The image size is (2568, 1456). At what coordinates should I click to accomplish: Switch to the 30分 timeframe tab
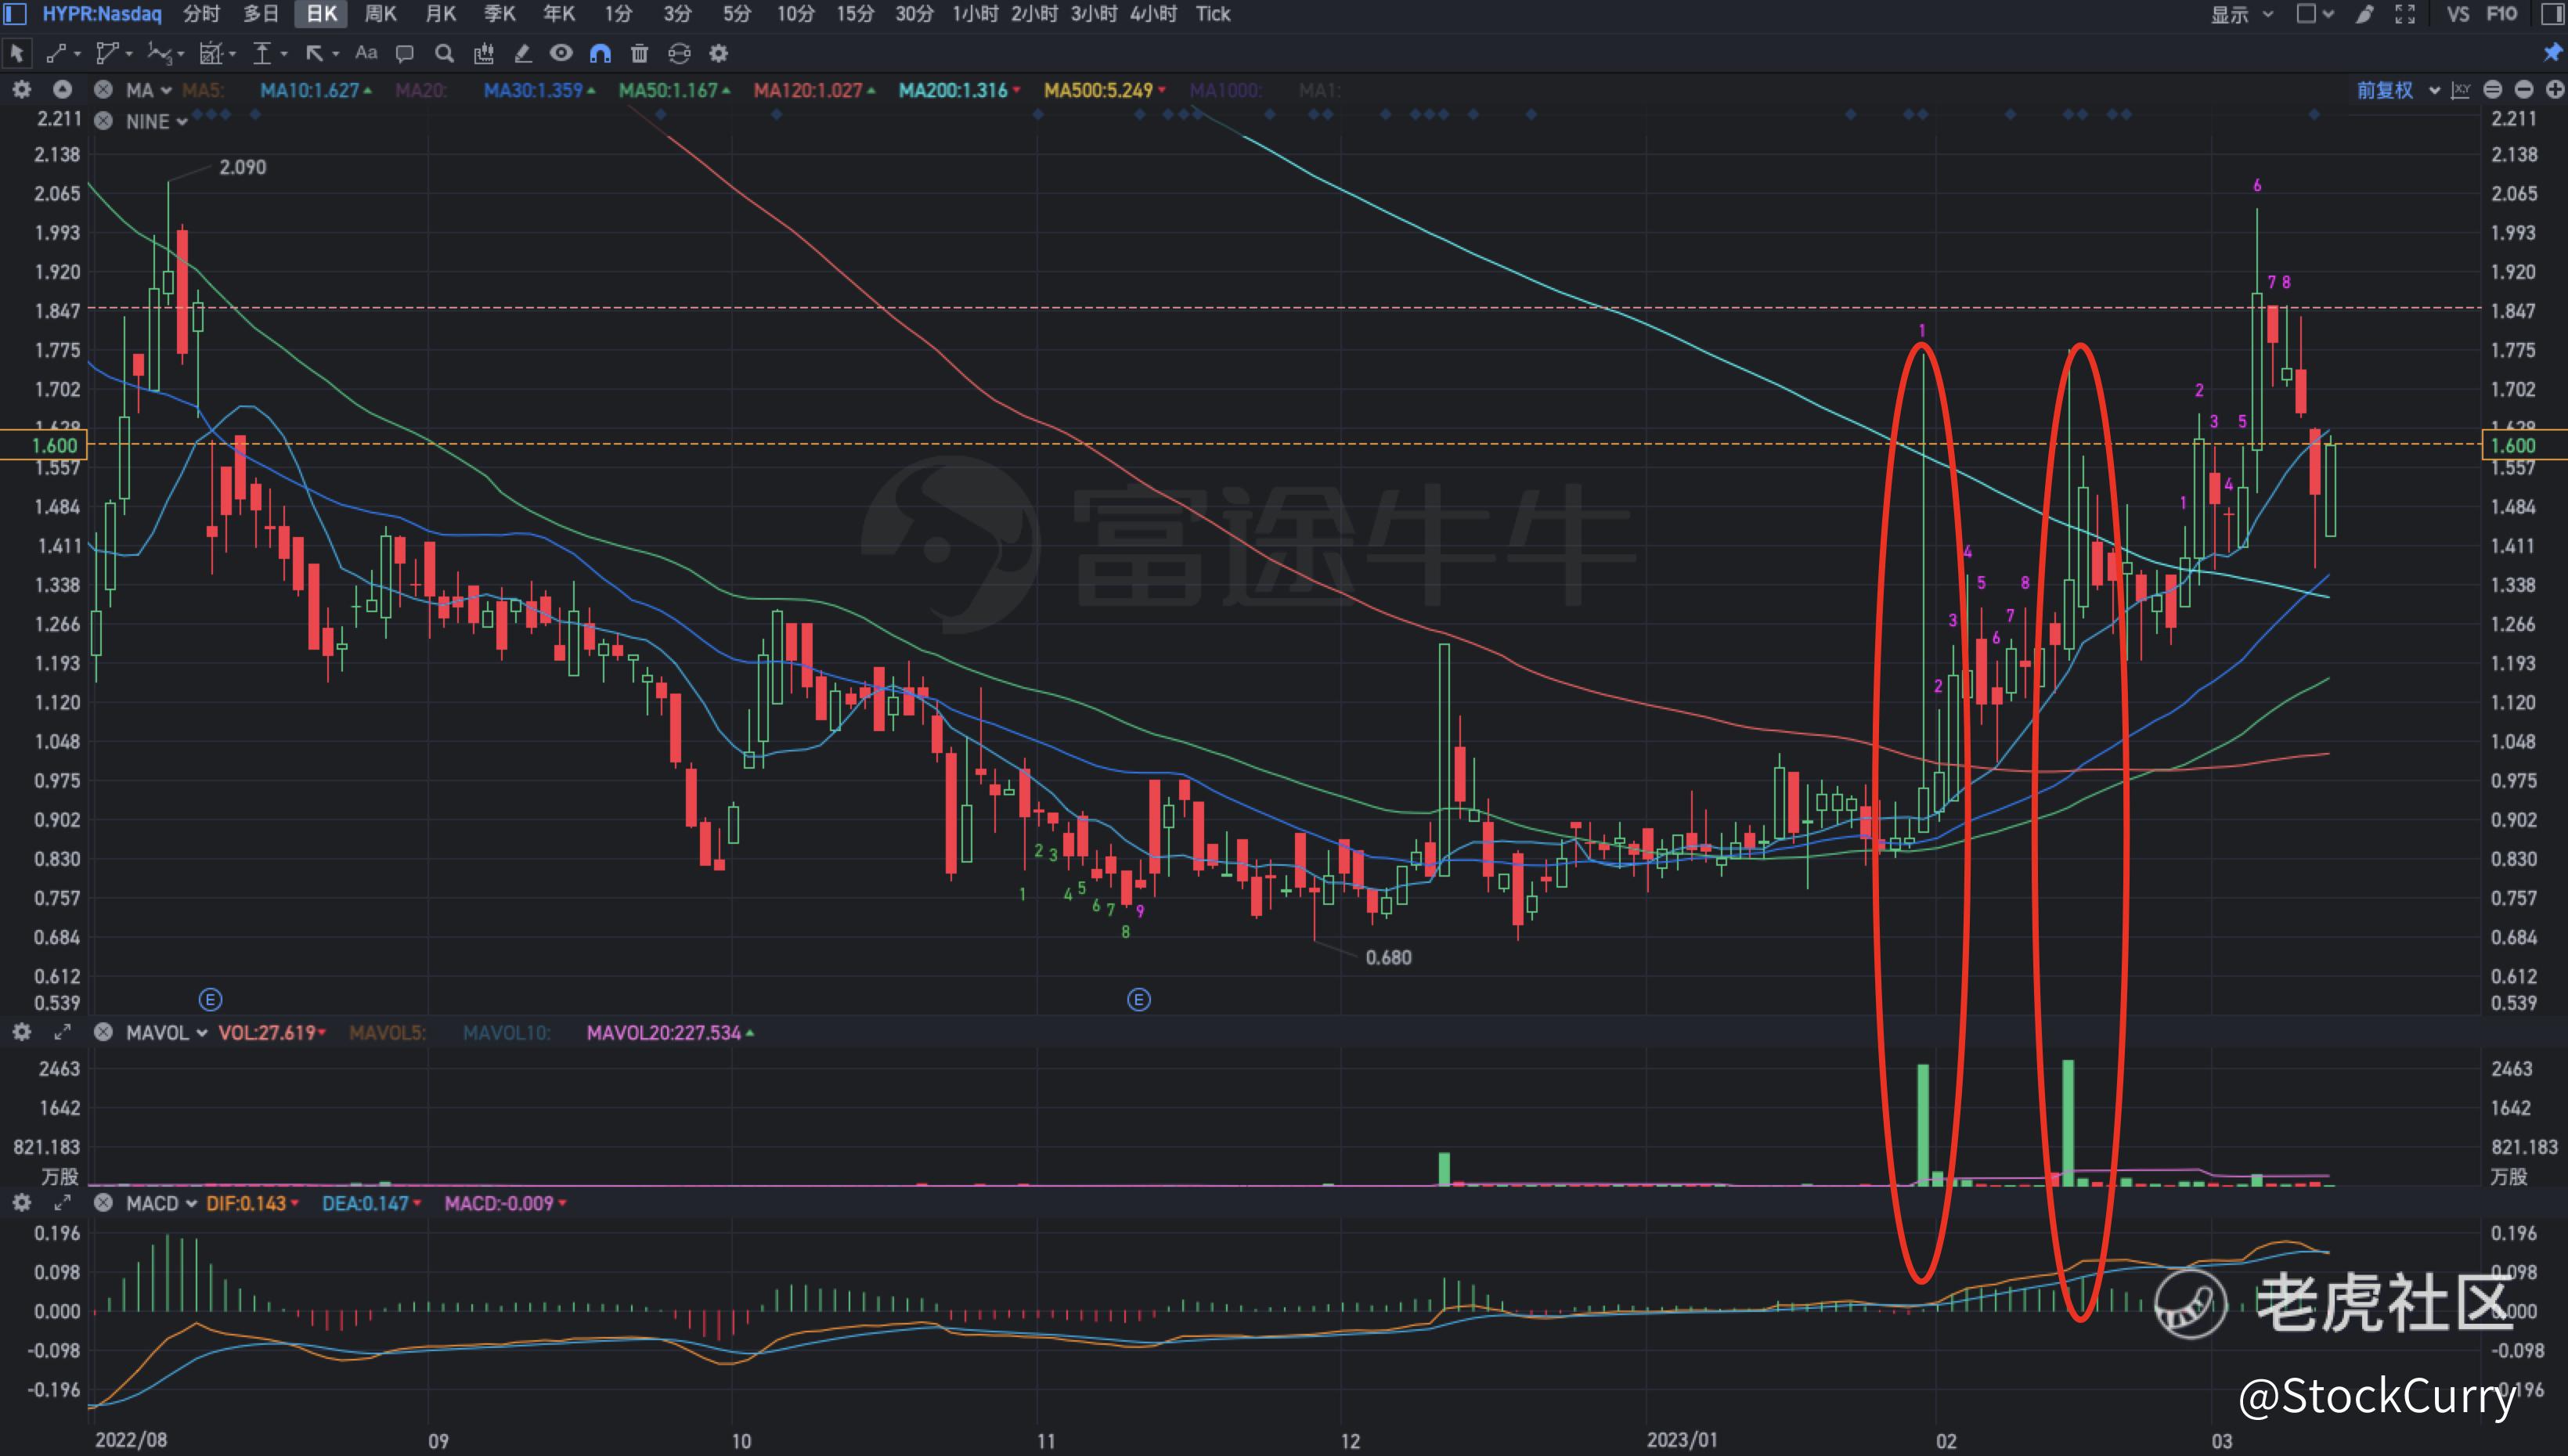click(x=913, y=14)
